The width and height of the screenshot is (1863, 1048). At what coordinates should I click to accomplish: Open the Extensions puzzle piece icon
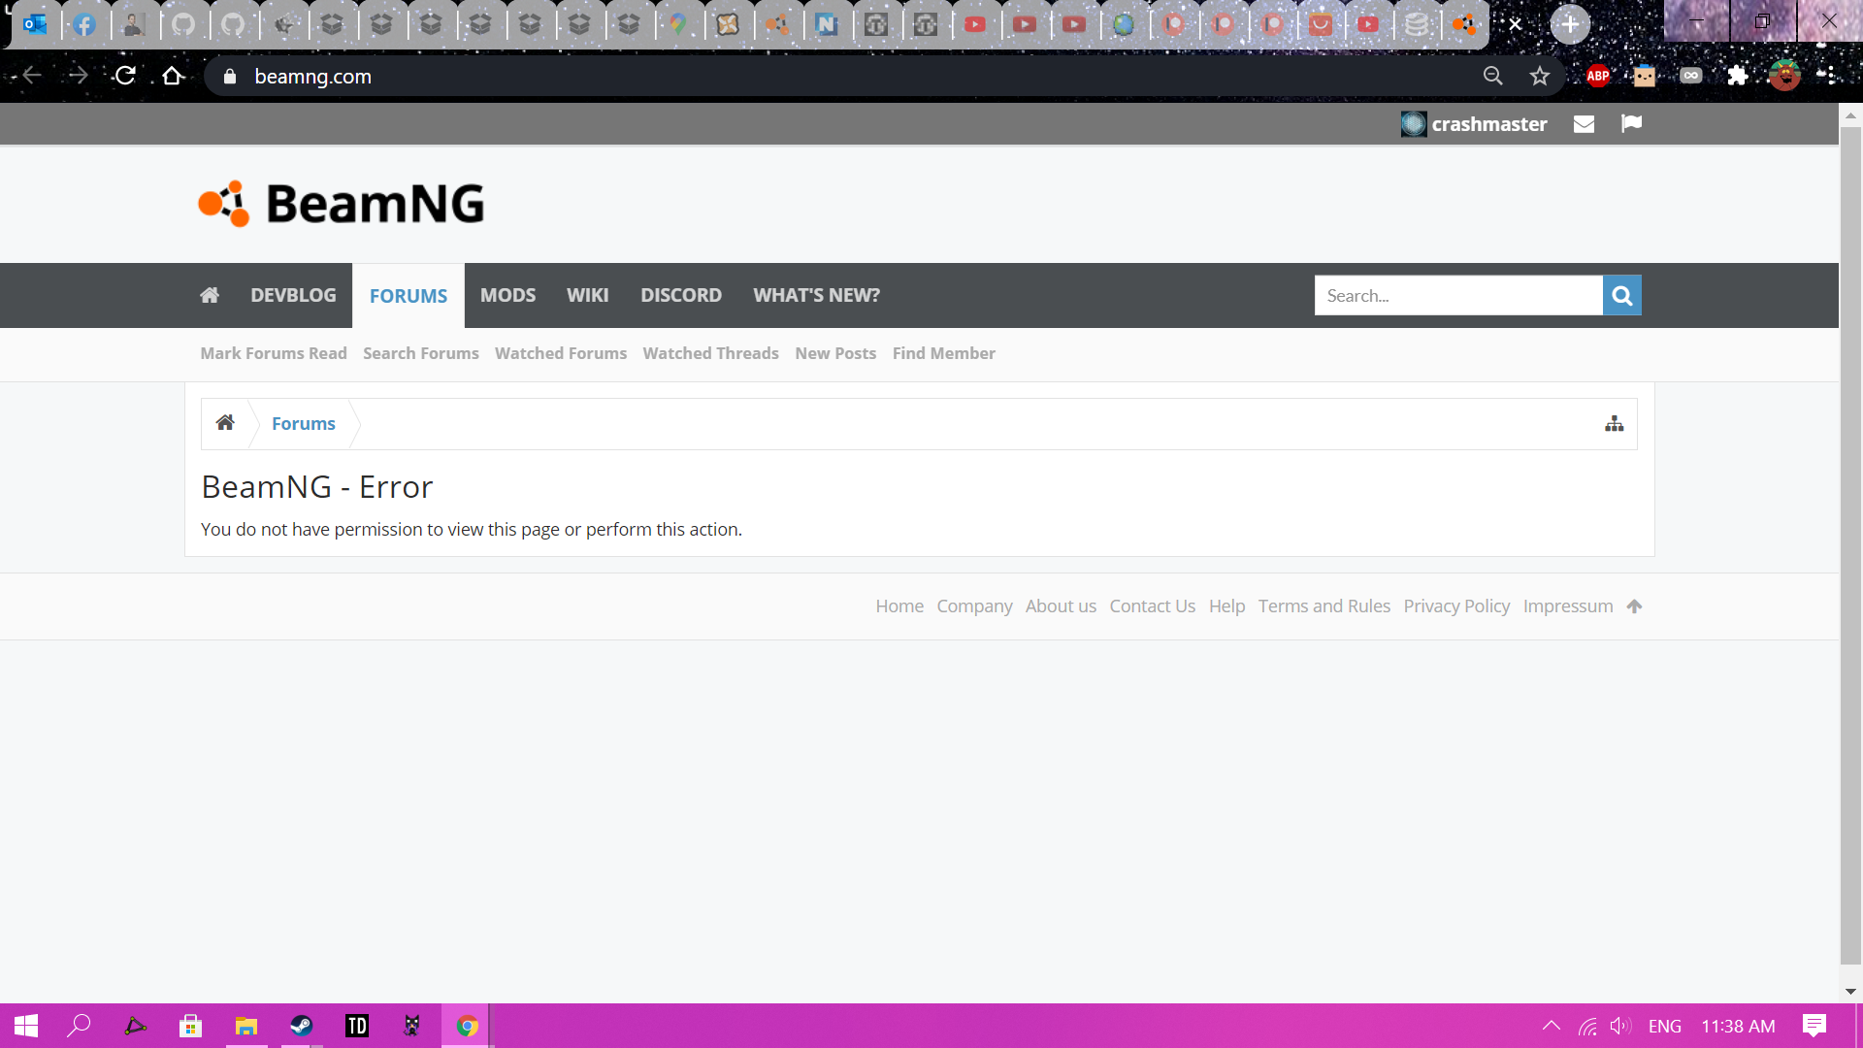tap(1737, 76)
